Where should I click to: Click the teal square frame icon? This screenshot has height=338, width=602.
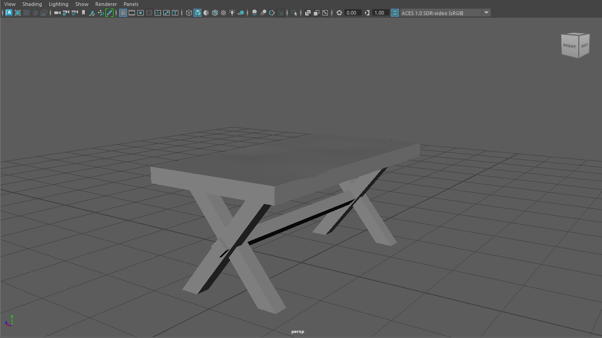click(x=17, y=13)
